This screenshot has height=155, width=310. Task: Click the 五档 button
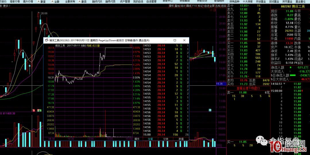218,6
